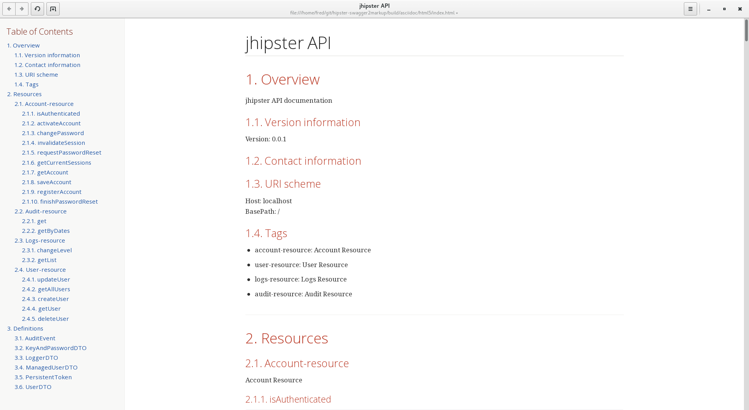
Task: Minimize the jhipster API window
Action: pos(709,9)
